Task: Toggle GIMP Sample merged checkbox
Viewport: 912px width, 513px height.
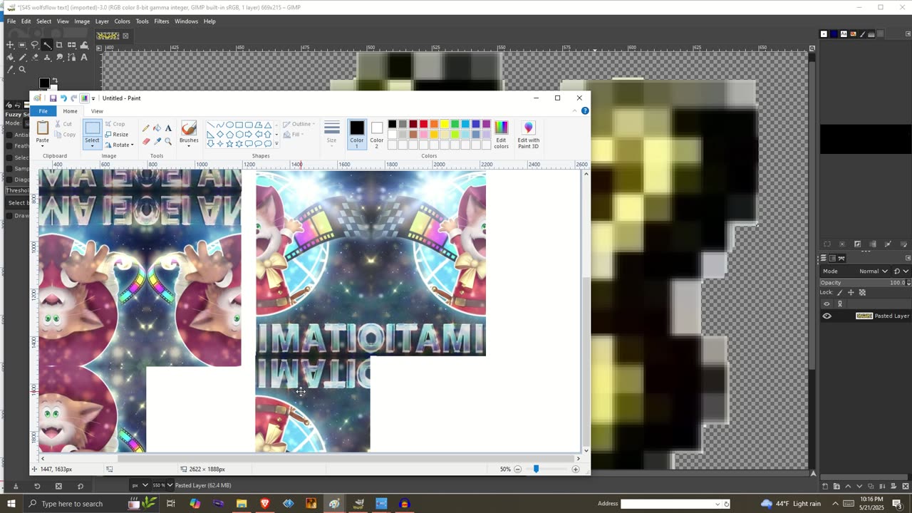Action: click(x=9, y=168)
